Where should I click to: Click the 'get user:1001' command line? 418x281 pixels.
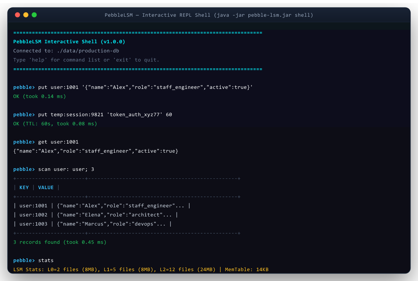click(x=46, y=142)
